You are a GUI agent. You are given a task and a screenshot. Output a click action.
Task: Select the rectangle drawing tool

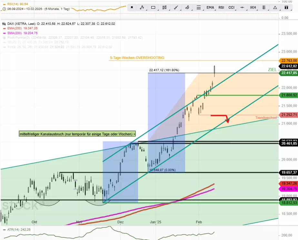point(153,7)
